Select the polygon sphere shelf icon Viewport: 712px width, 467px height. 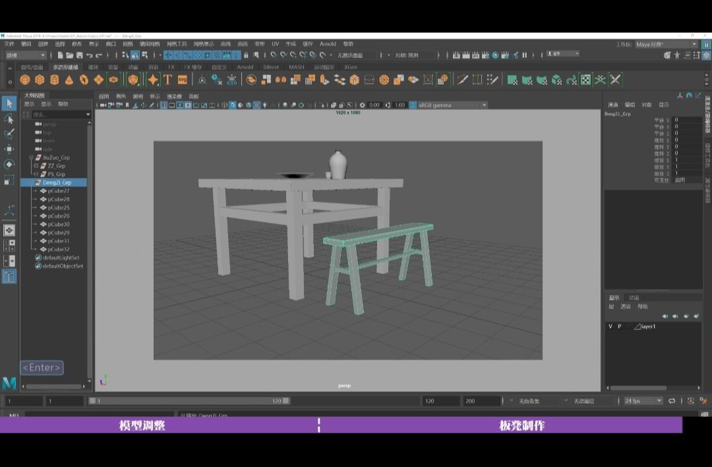click(25, 80)
